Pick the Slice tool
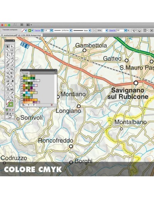Viewport: 154px width, 199px height. [x=12, y=93]
